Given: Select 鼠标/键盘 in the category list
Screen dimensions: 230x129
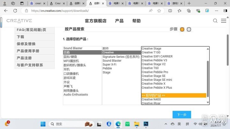Looking at the screenshot, I should coord(82,57).
